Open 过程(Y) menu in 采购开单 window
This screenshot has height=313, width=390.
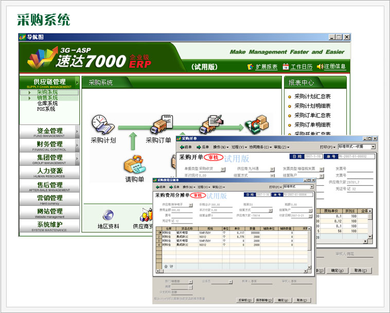239,147
